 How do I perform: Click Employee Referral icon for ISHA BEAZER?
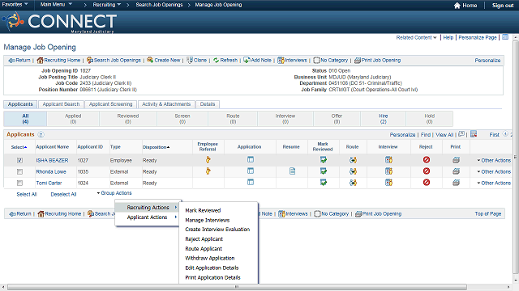(208, 160)
